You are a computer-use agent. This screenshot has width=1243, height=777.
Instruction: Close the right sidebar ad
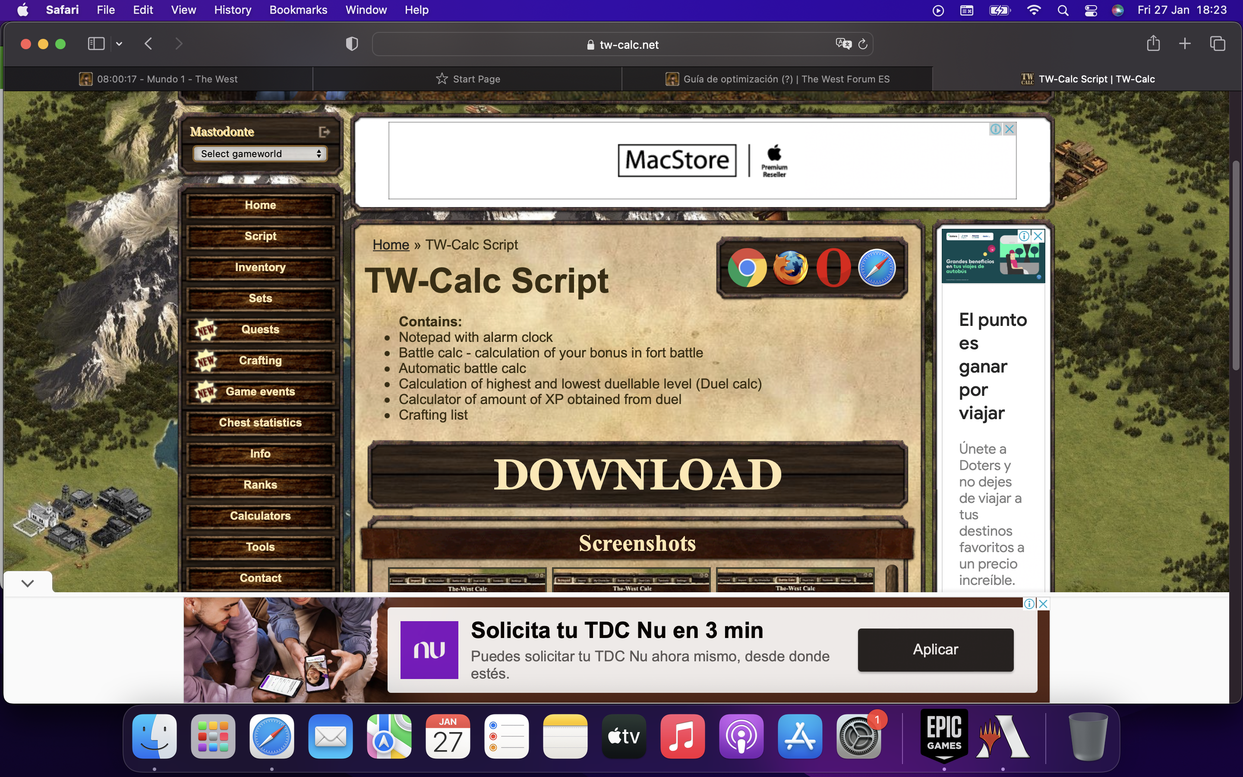pos(1038,236)
